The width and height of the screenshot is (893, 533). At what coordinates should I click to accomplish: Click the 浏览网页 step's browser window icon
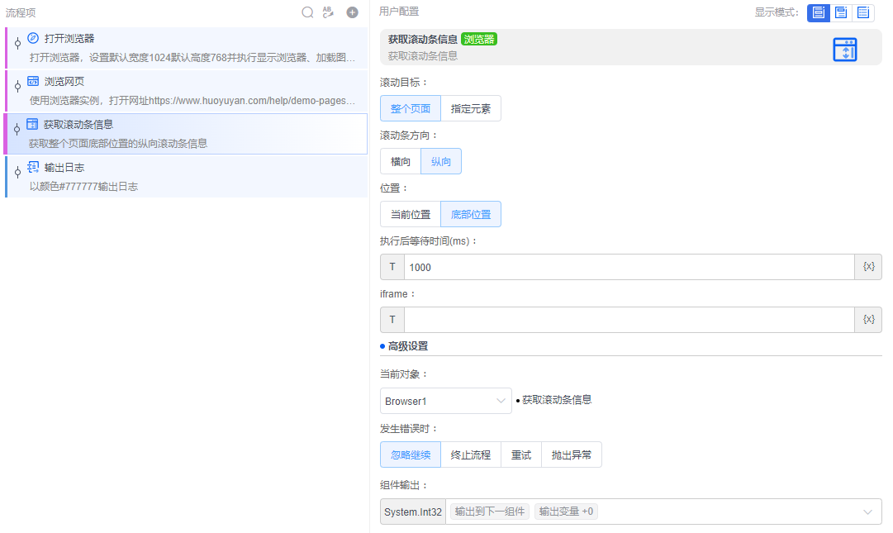[x=32, y=79]
